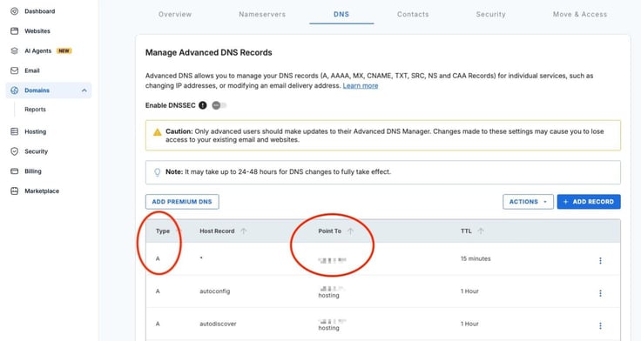Screen dimensions: 641x341
Task: Click the 15 minutes TTL value
Action: point(476,258)
